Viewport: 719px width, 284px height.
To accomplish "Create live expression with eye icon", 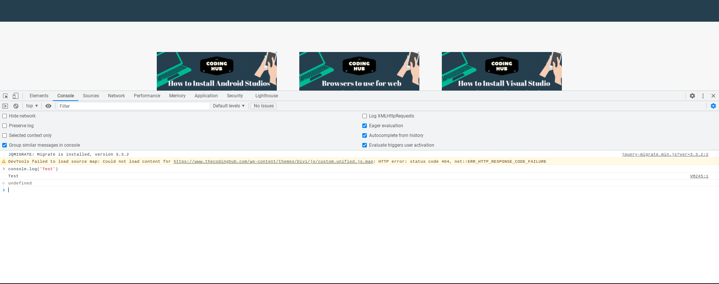I will click(x=48, y=106).
